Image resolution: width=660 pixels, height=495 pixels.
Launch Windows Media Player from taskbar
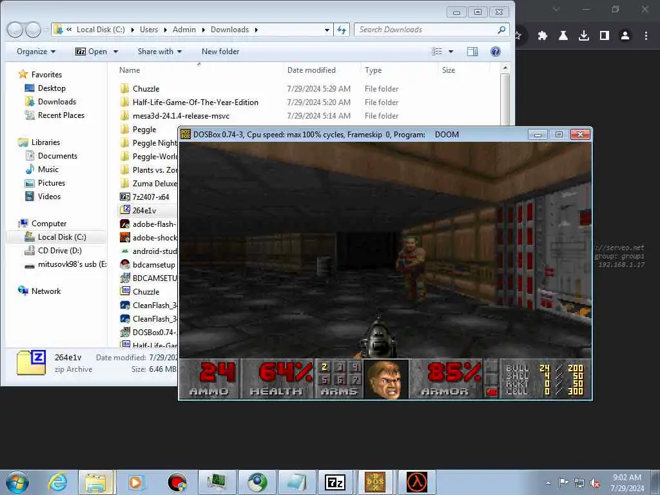point(136,482)
